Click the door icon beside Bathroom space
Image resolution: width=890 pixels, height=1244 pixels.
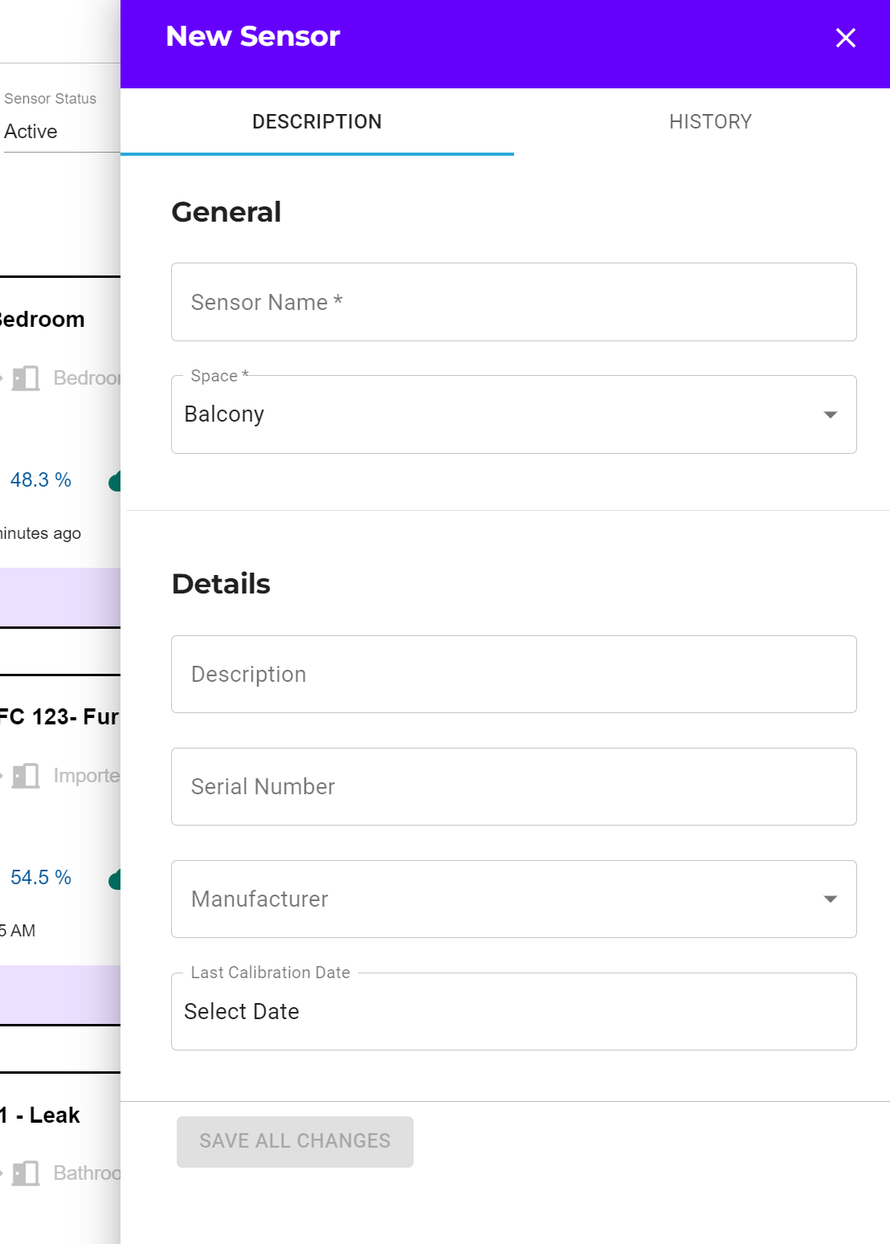tap(26, 1173)
